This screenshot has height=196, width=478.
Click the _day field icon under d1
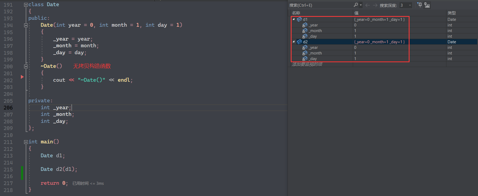click(x=305, y=36)
